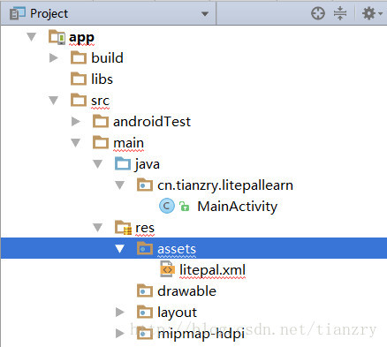Click the 'Project' panel title

click(x=49, y=14)
